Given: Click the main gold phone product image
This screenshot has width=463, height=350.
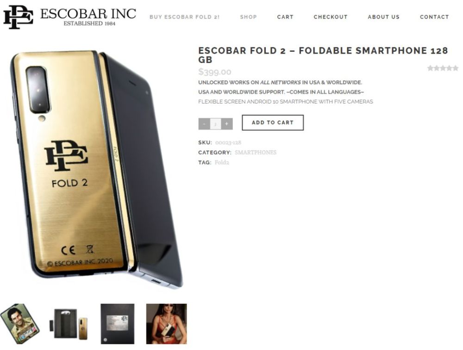Looking at the screenshot, I should click(x=96, y=170).
